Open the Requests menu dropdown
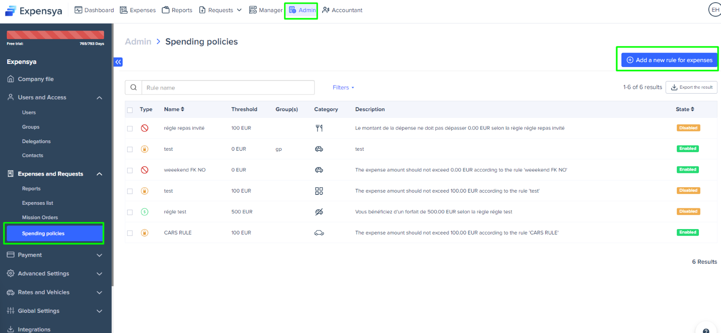This screenshot has width=721, height=333. 220,10
